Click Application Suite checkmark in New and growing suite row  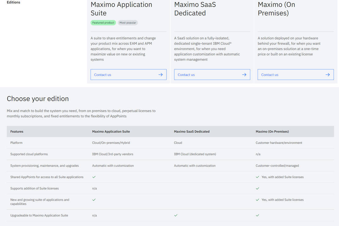[x=94, y=200]
